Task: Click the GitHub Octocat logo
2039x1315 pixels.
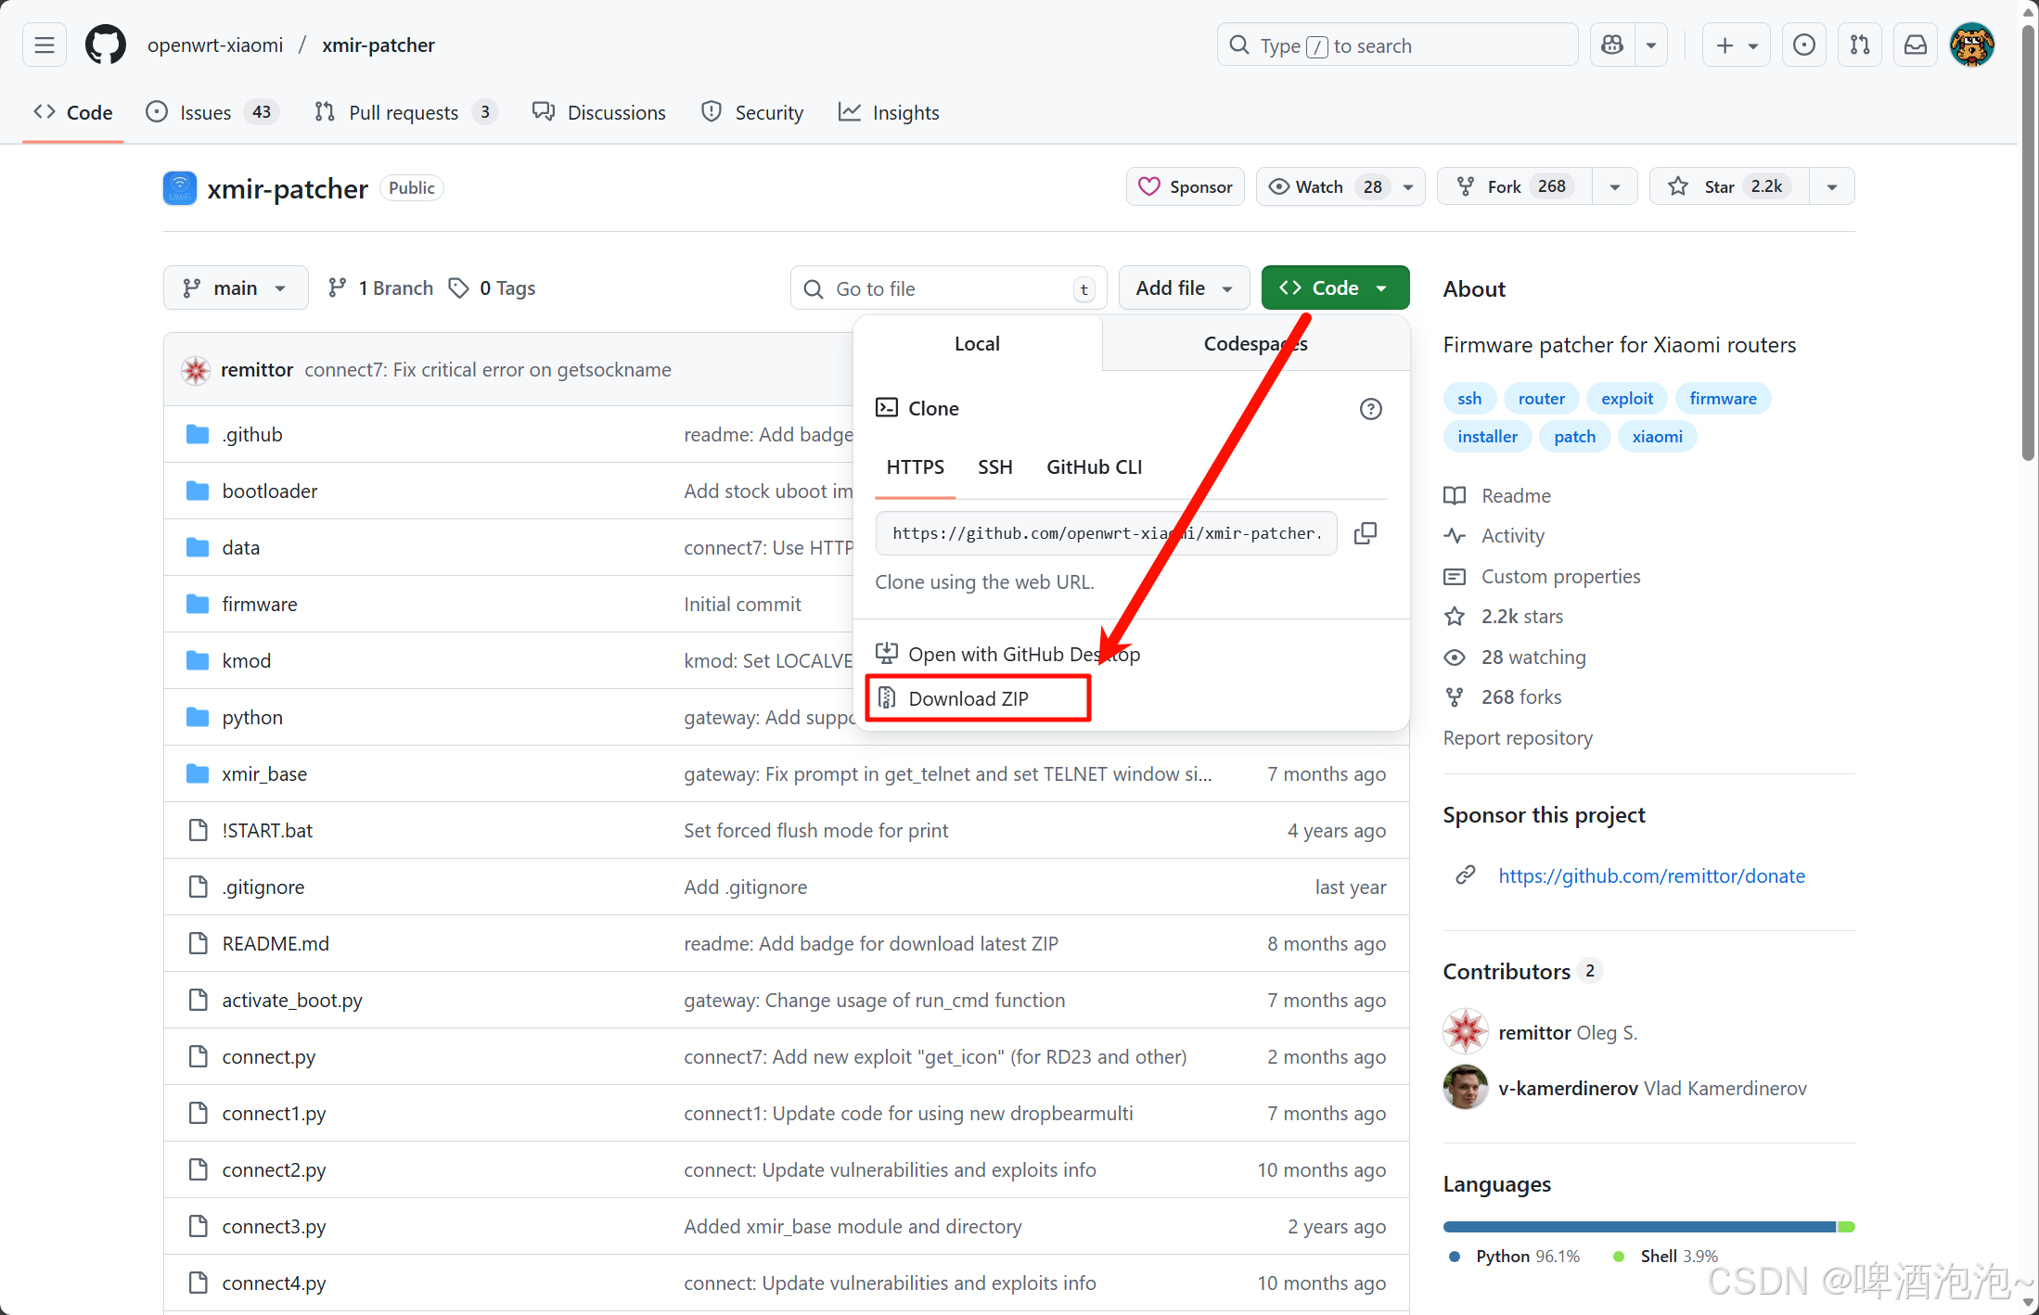Action: pos(106,45)
